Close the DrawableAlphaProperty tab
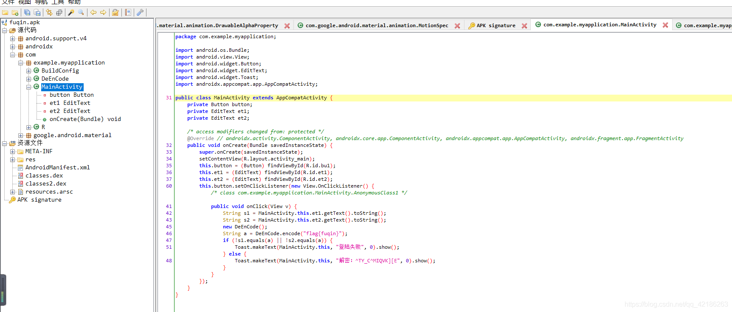The image size is (732, 312). tap(287, 26)
